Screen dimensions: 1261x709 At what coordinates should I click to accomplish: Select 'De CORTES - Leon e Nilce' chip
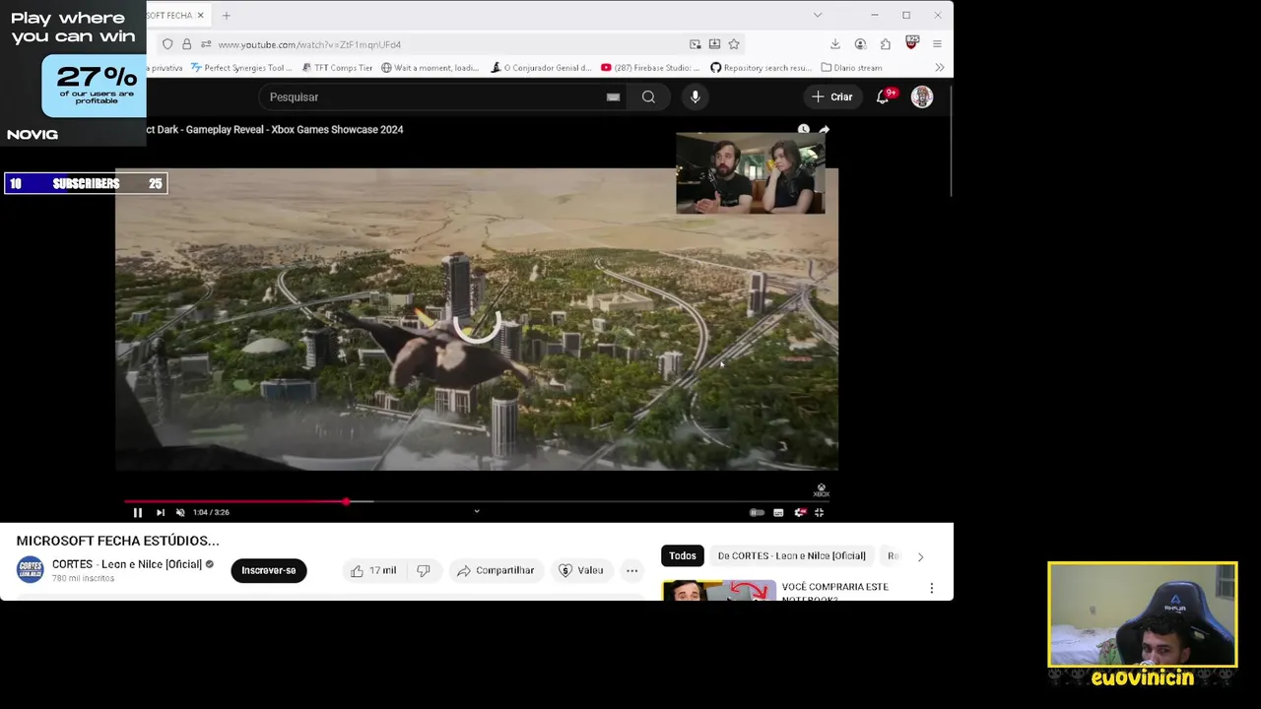(792, 555)
